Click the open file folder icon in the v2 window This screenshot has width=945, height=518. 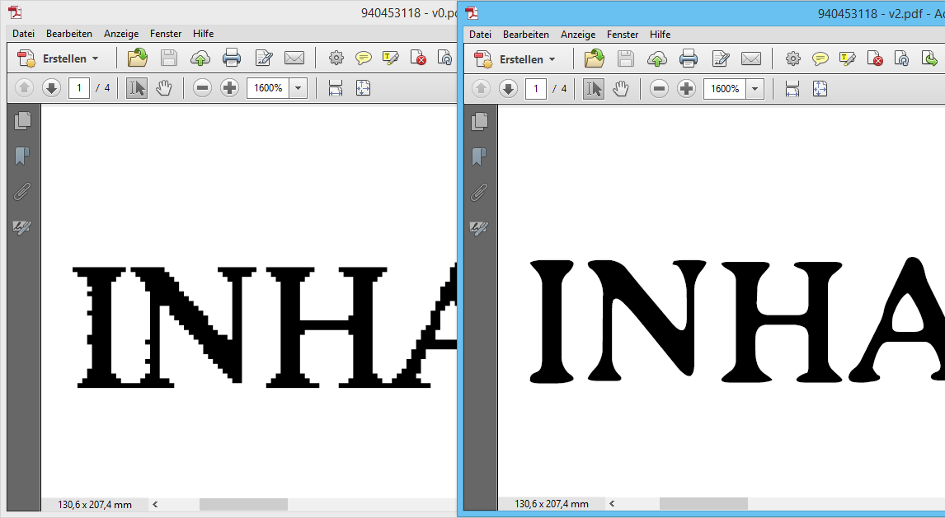[594, 58]
